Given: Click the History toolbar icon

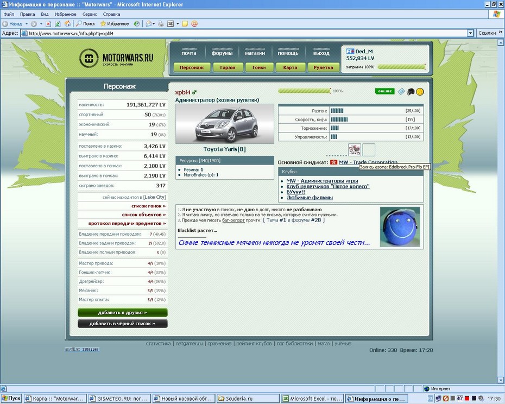Looking at the screenshot, I should (137, 23).
